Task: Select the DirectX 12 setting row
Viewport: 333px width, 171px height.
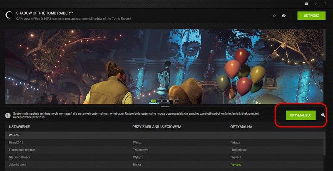Action: click(164, 143)
